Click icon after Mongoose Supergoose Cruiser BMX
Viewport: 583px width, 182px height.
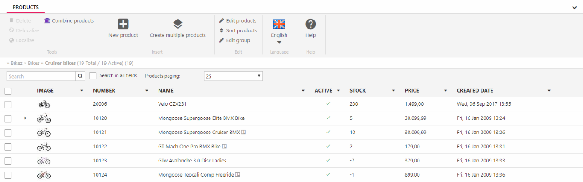[x=244, y=133]
